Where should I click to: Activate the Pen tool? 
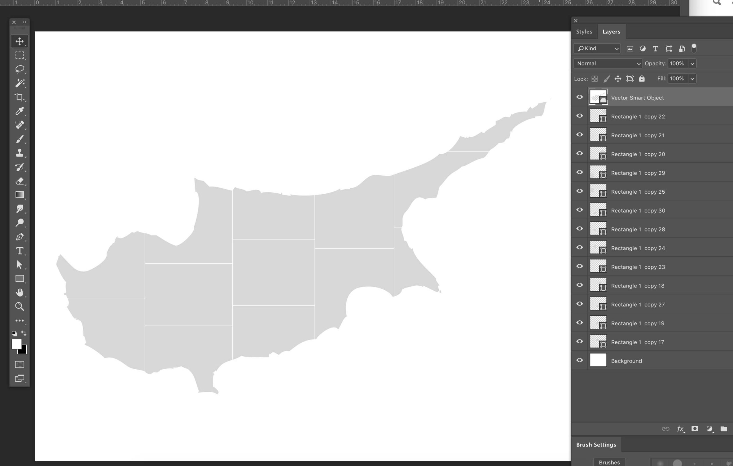coord(19,237)
